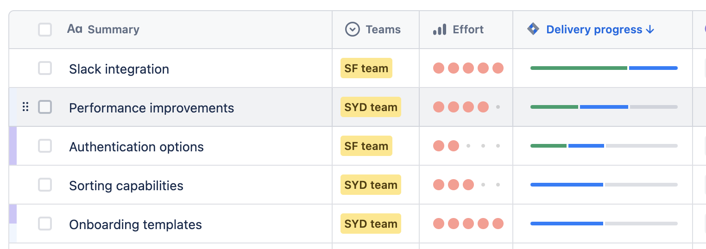The height and width of the screenshot is (249, 706).
Task: Open the Onboarding templates idea
Action: (x=135, y=224)
